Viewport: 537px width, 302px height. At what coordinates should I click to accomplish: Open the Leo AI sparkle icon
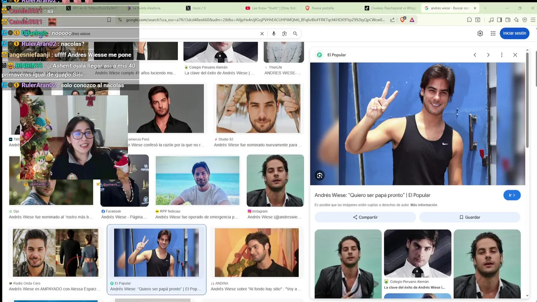pyautogui.click(x=516, y=20)
